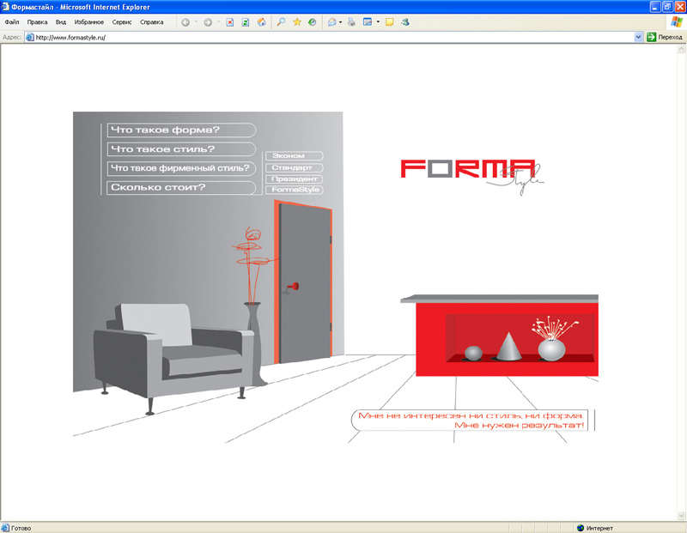Click the Windows flag logo

[677, 22]
